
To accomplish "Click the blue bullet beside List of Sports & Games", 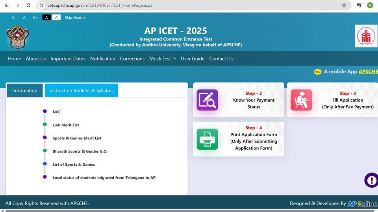I will [x=45, y=164].
